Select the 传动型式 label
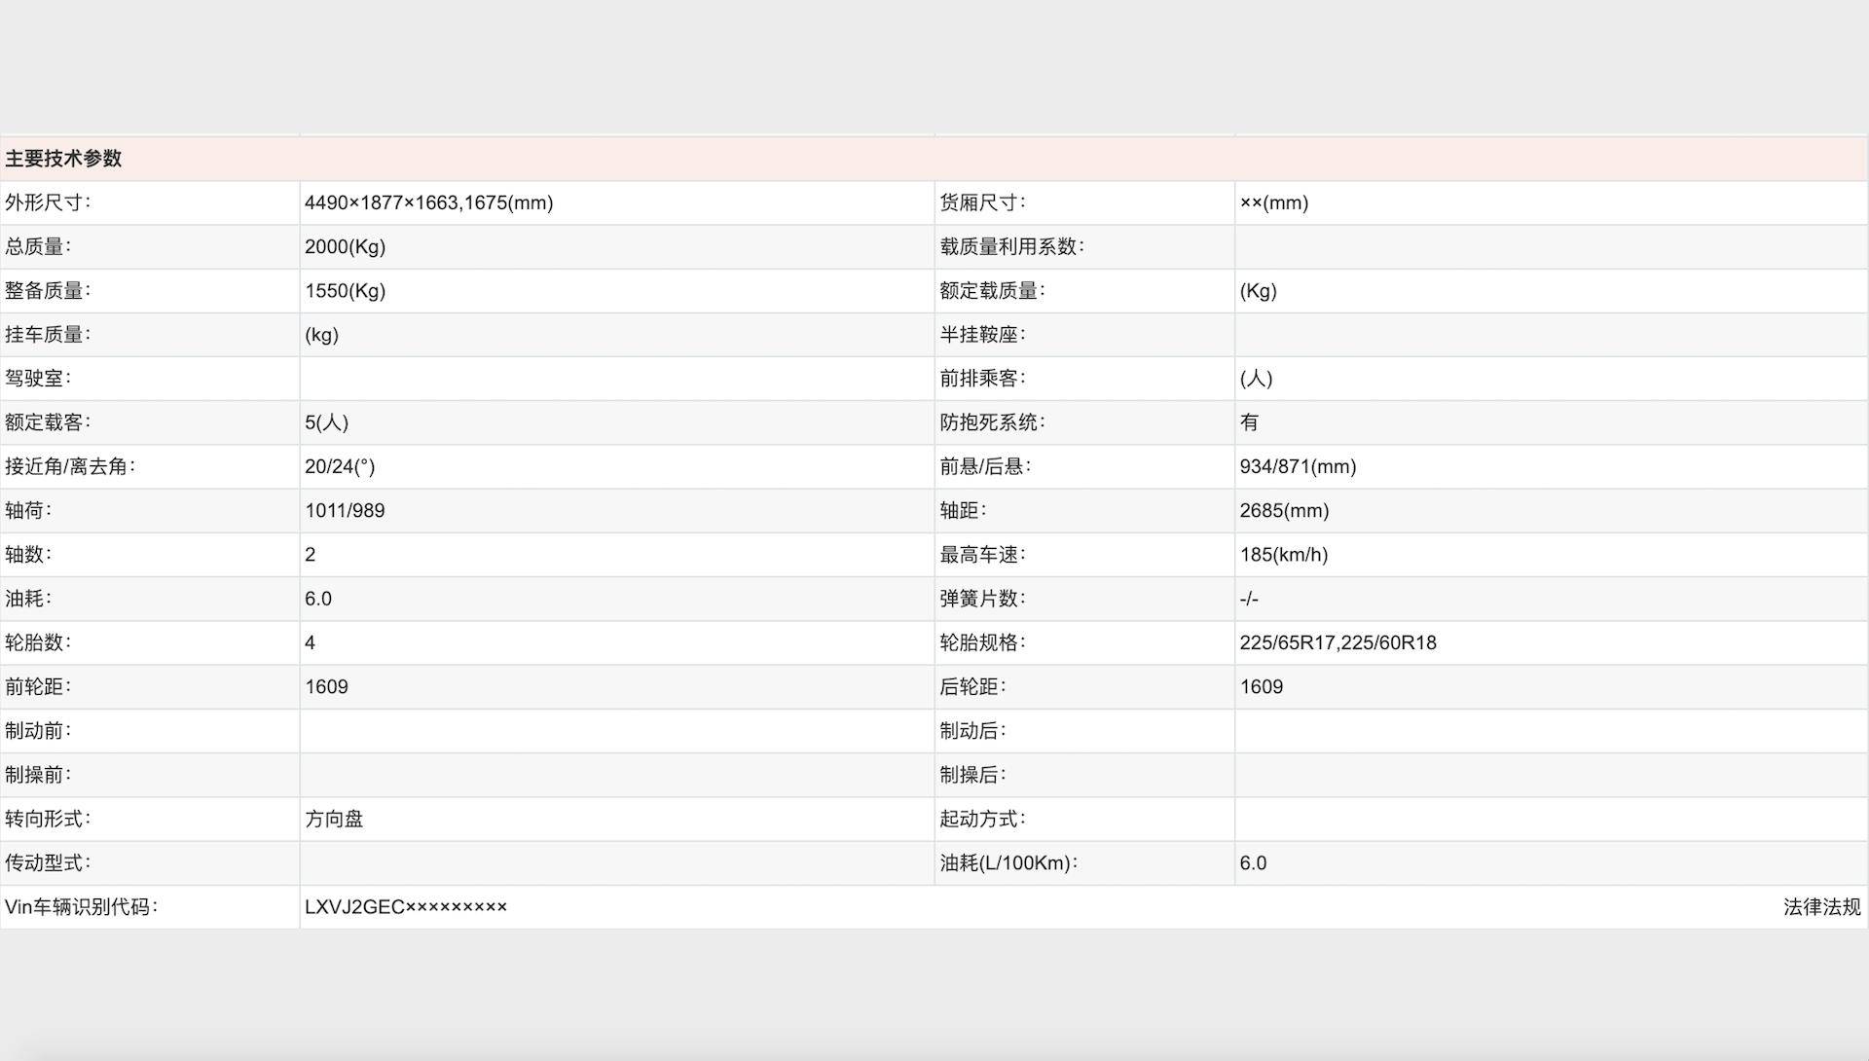The width and height of the screenshot is (1869, 1061). click(x=48, y=862)
